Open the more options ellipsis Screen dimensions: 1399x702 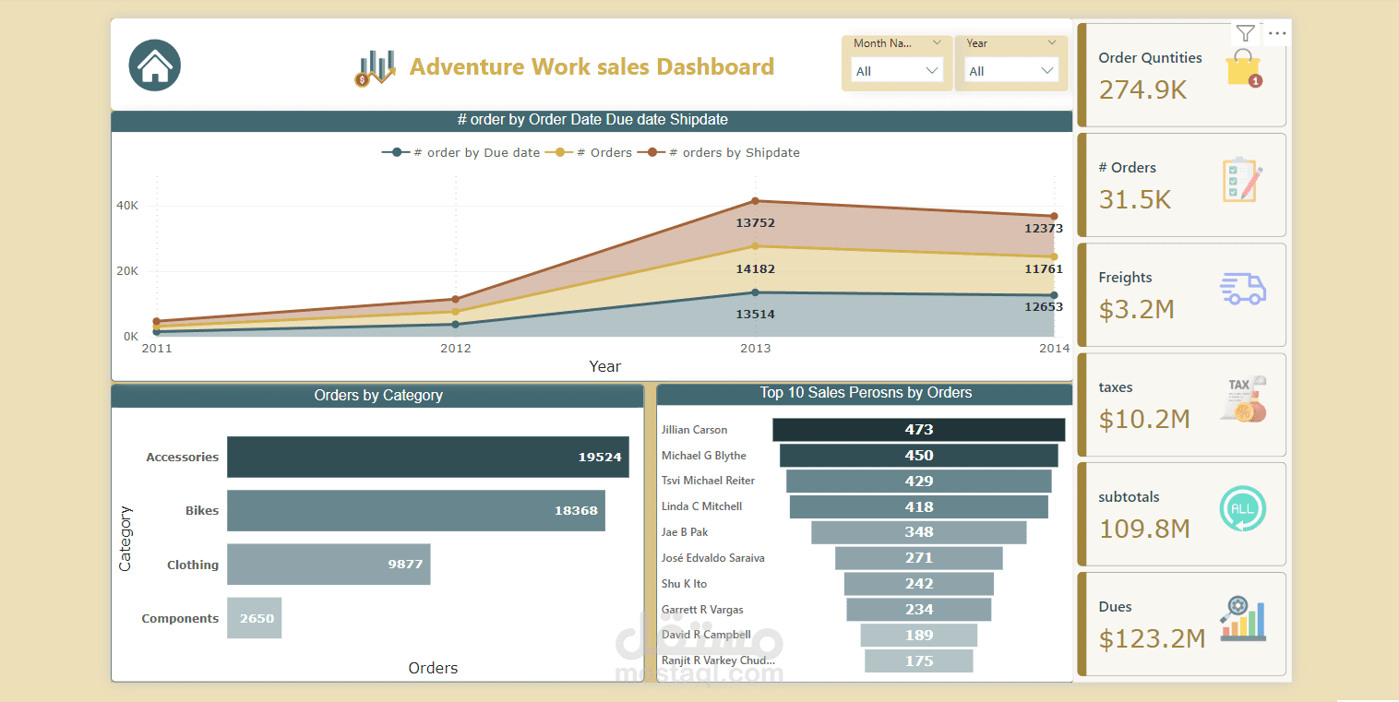1277,33
